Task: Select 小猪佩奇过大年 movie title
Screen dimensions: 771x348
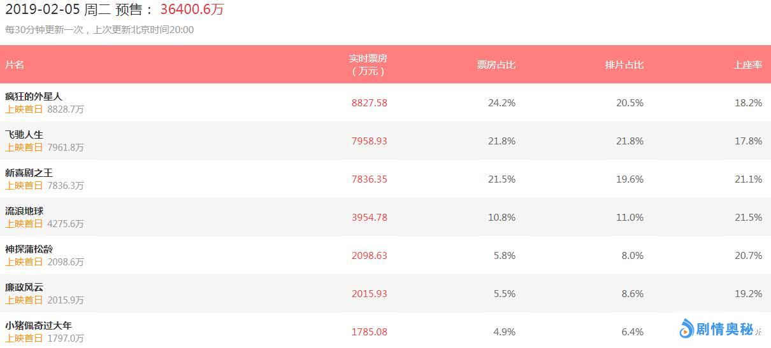Action: point(38,326)
